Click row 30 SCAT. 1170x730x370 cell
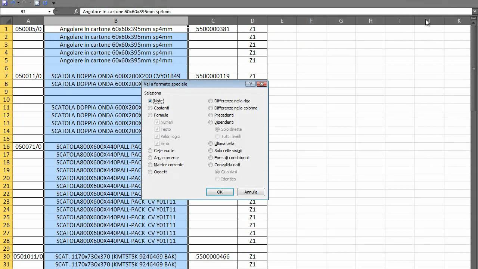Image resolution: width=478 pixels, height=269 pixels. point(116,256)
